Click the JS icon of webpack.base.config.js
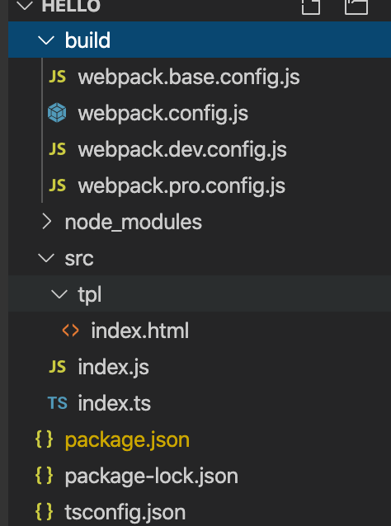This screenshot has width=391, height=526. (58, 77)
